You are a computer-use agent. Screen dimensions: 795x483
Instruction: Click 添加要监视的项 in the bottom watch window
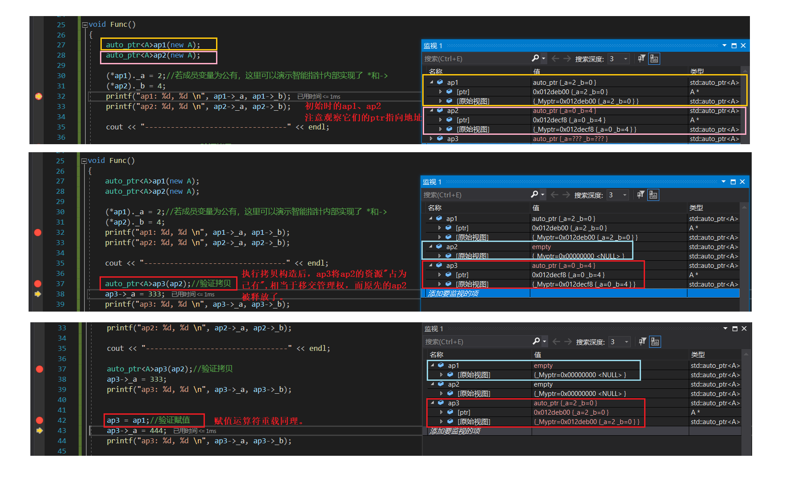(x=455, y=431)
